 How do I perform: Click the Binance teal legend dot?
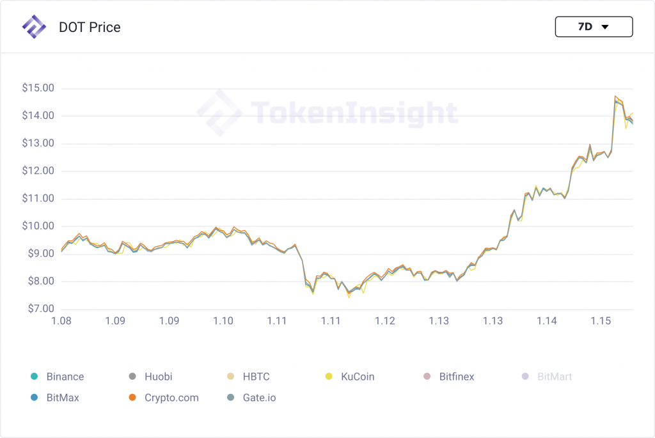[35, 377]
